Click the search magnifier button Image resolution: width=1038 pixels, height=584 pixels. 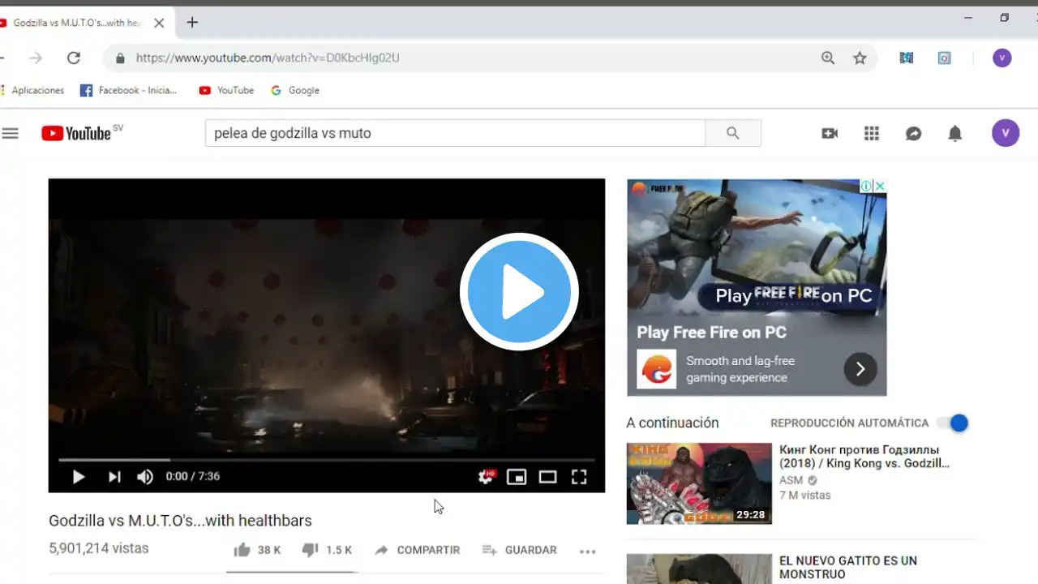(732, 133)
